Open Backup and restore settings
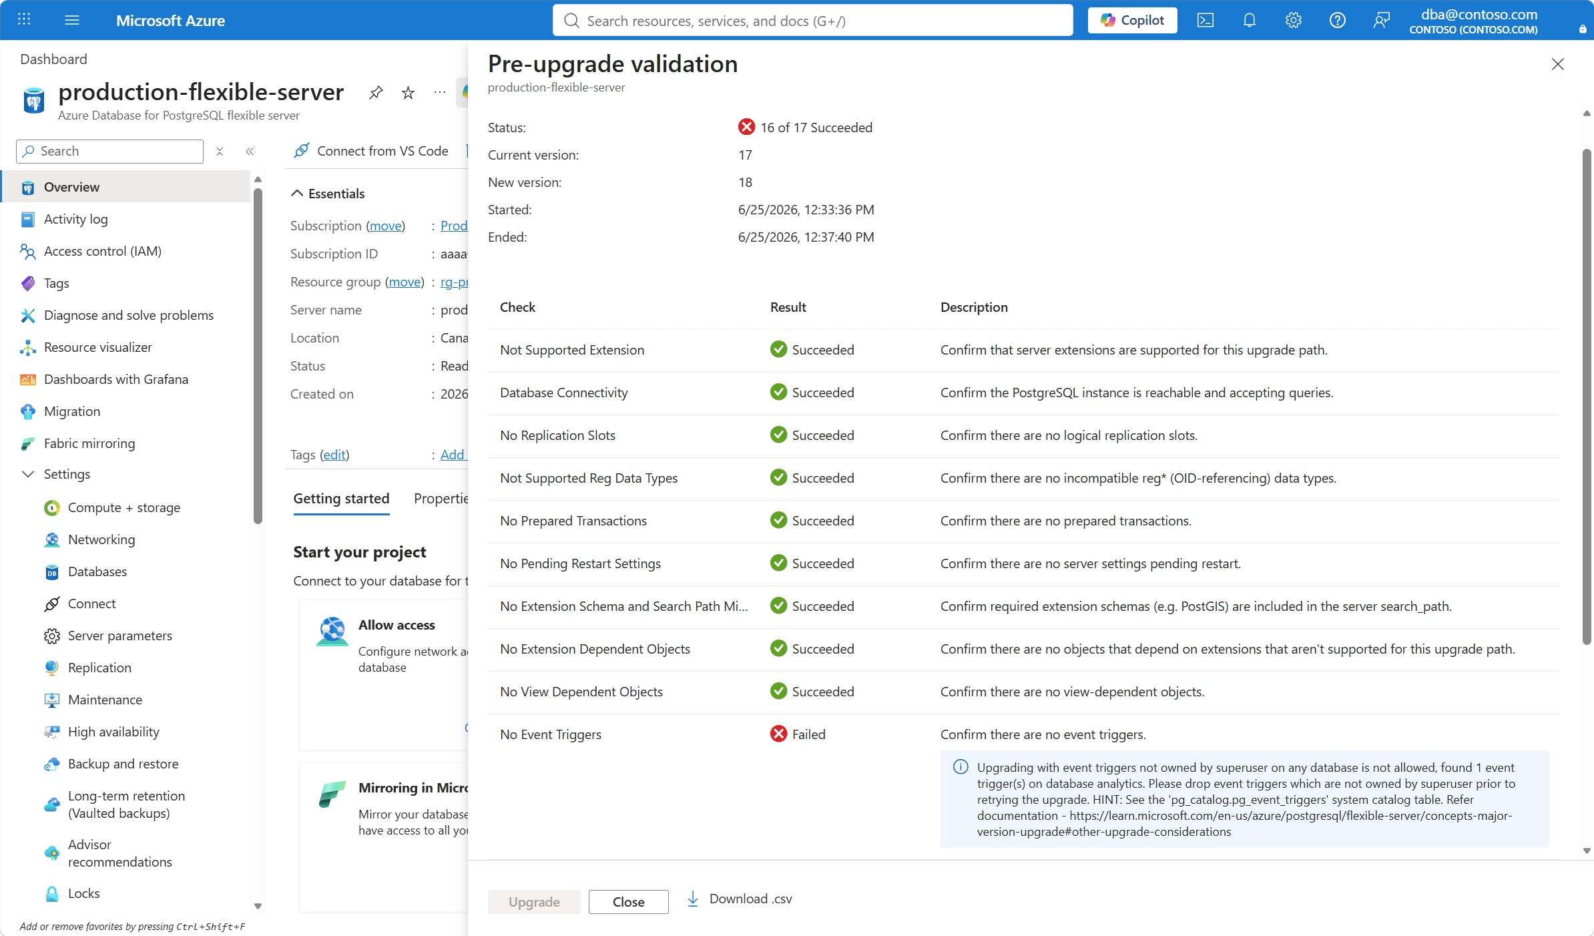The height and width of the screenshot is (936, 1594). tap(123, 764)
